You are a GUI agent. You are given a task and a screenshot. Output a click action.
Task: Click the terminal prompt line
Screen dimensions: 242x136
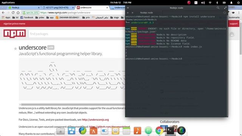pos(154,59)
